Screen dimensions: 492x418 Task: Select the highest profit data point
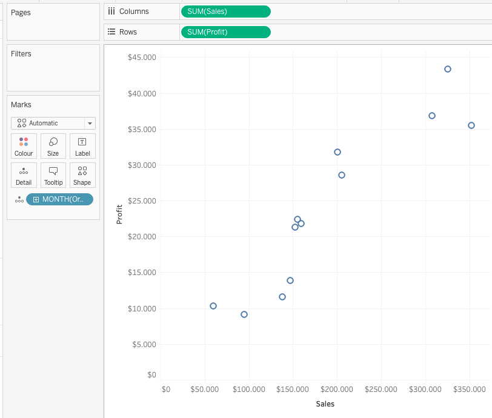tap(448, 69)
